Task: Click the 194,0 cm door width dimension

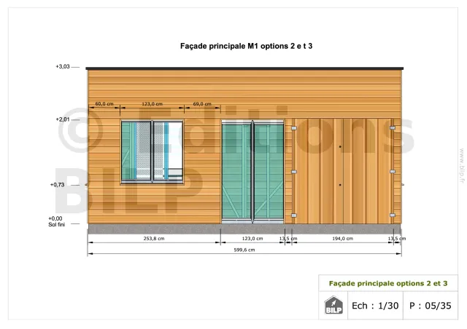Action: pyautogui.click(x=342, y=238)
